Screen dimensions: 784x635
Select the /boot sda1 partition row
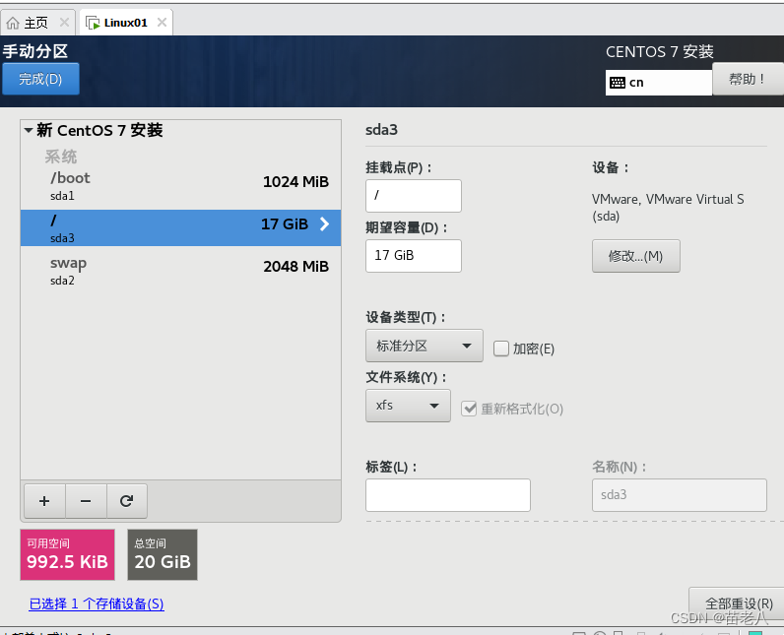click(180, 185)
